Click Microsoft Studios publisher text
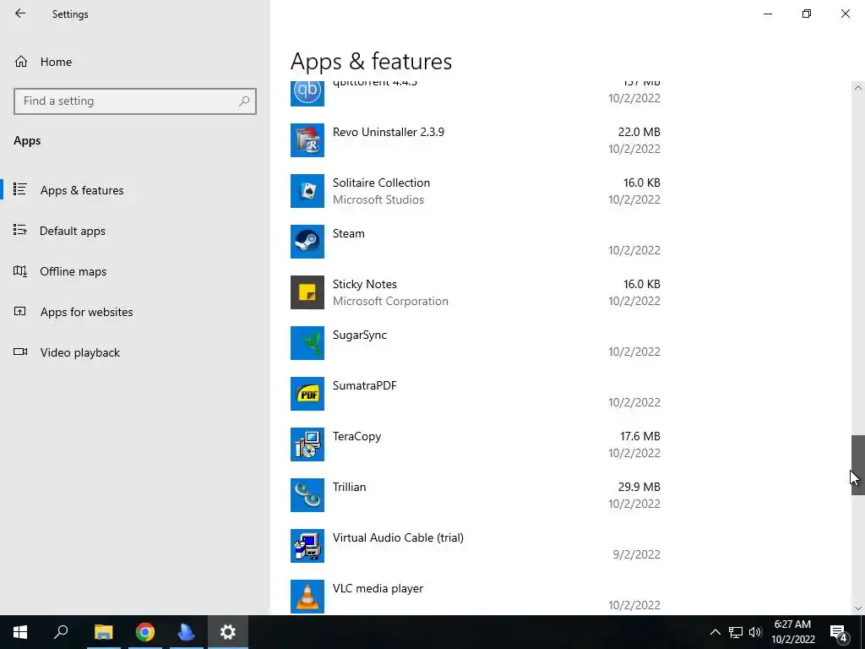Screen dimensions: 865x649 pyautogui.click(x=378, y=199)
